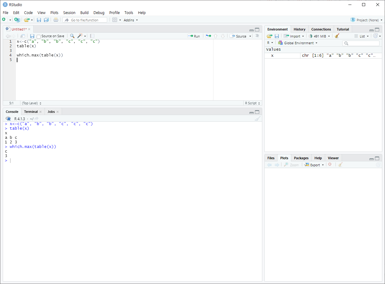The width and height of the screenshot is (385, 284).
Task: Open Project: (None) dropdown
Action: click(367, 20)
